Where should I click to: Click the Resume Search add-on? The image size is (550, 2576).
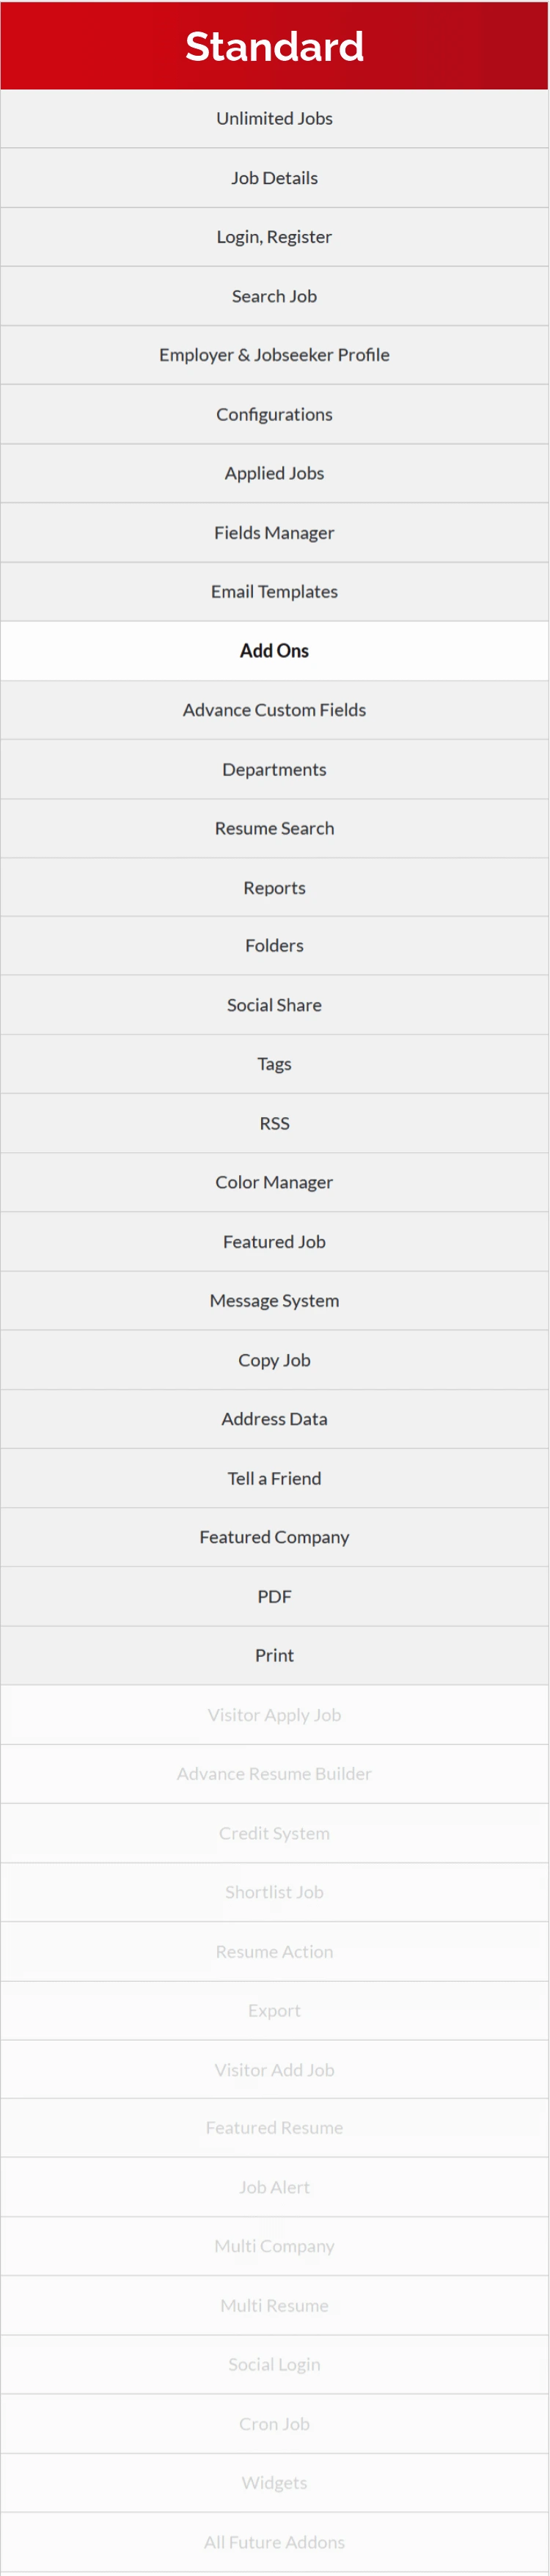[x=274, y=828]
